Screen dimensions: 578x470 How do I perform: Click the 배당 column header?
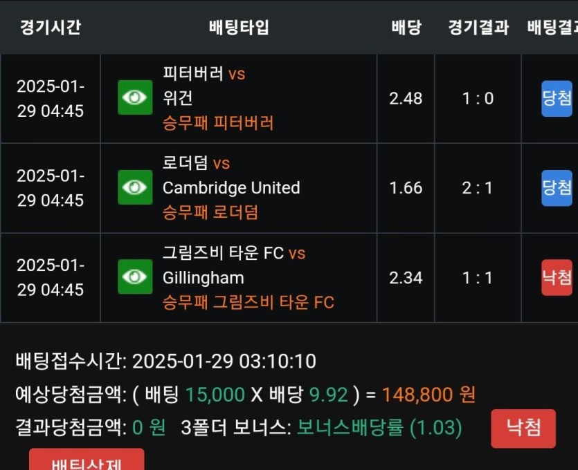pyautogui.click(x=406, y=27)
